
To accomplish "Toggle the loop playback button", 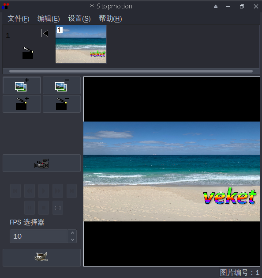I will coord(58,208).
